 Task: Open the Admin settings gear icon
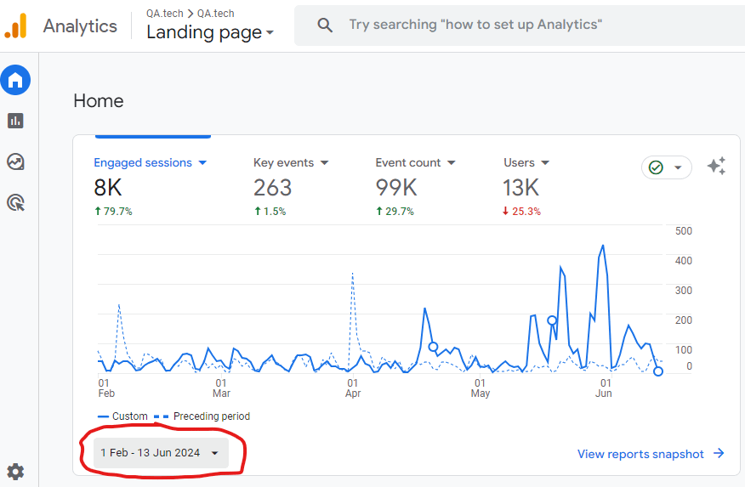[15, 472]
